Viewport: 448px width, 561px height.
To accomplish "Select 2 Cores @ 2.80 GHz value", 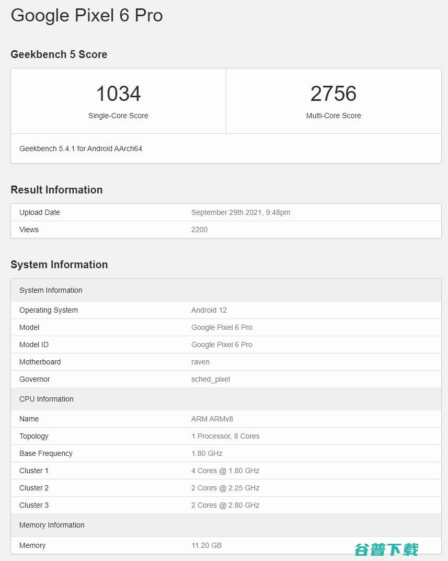I will (x=225, y=505).
